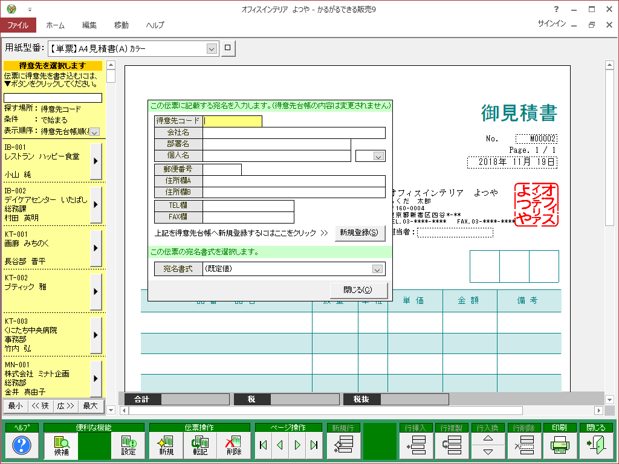
Task: Click horizontal scrollbar right arrow
Action: click(x=599, y=411)
